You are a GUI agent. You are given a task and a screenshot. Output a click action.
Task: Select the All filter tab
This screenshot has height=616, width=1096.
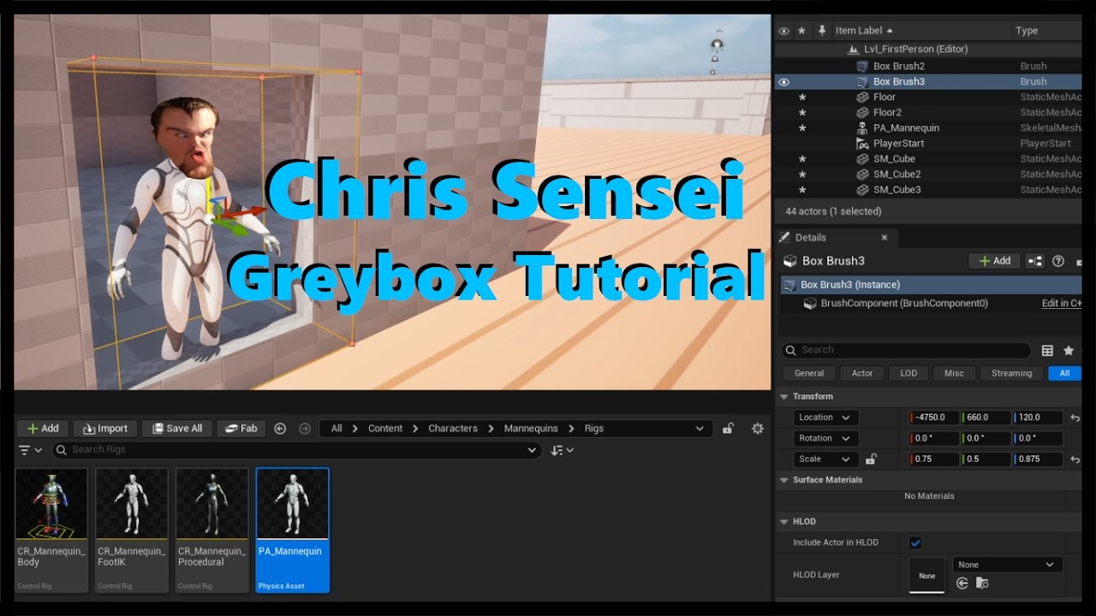coord(1064,373)
